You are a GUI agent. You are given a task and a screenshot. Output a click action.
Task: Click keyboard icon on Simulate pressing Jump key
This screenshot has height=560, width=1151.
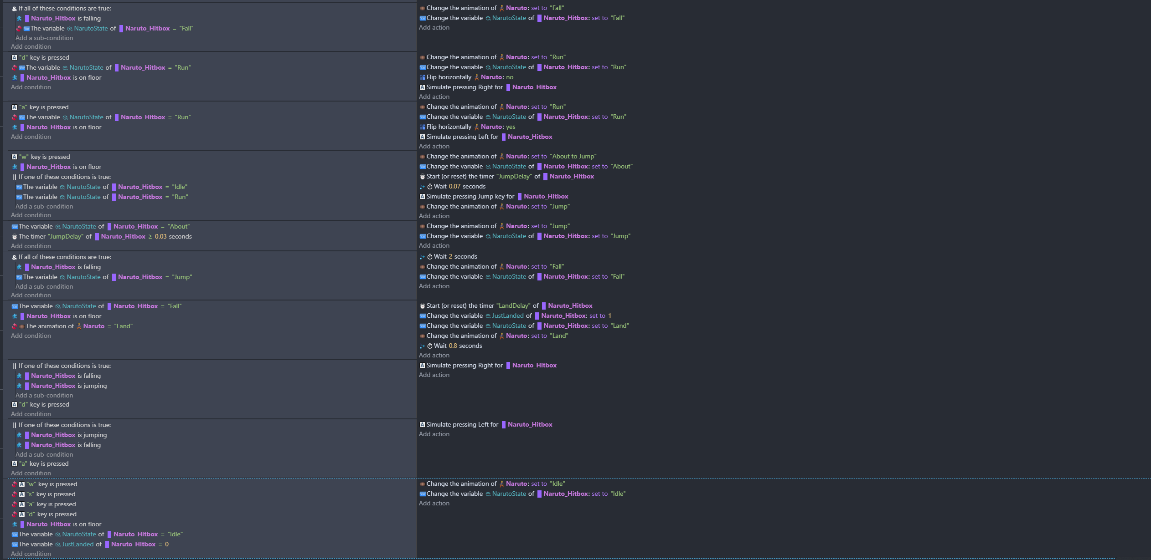422,197
